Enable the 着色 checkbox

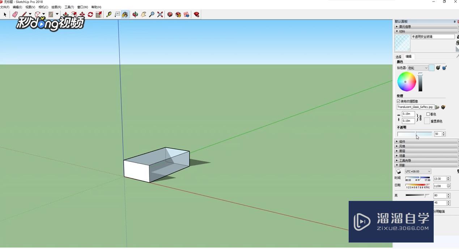(x=428, y=114)
